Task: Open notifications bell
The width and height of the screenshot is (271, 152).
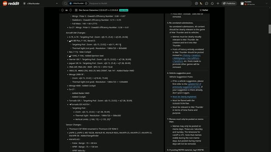Action: 212,3
